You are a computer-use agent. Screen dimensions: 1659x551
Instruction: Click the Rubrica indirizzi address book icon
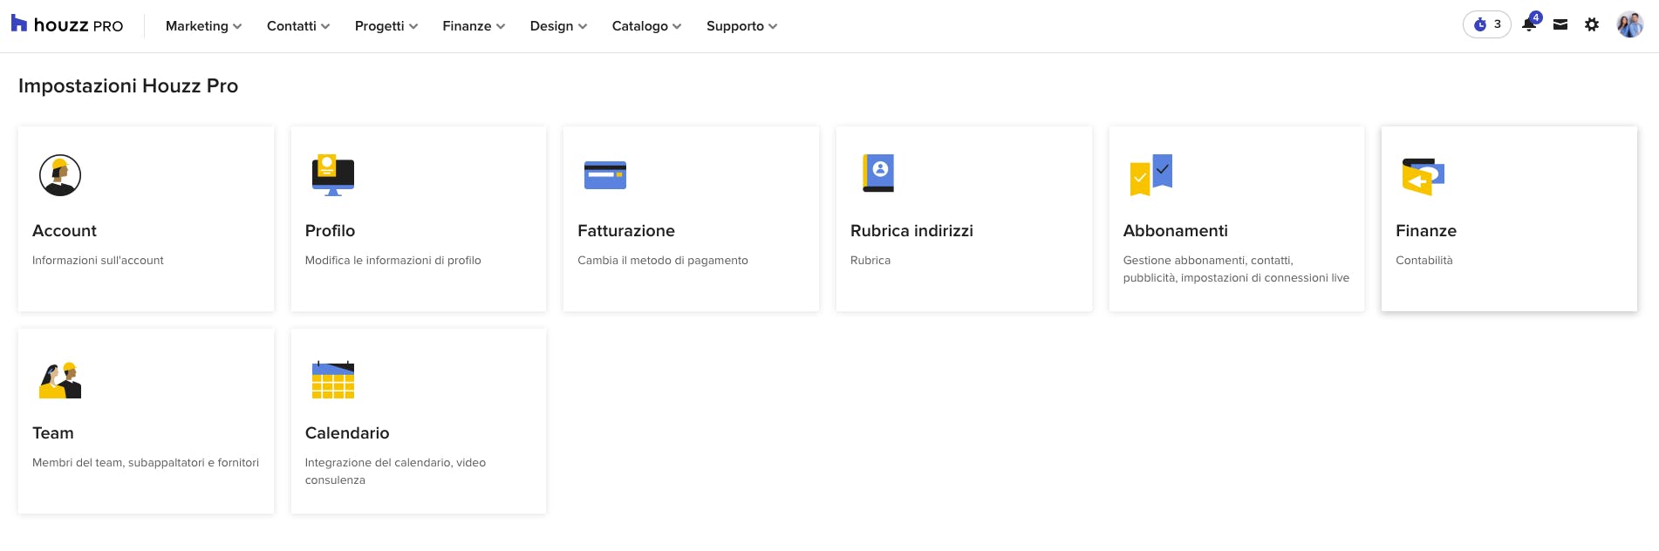pos(878,173)
